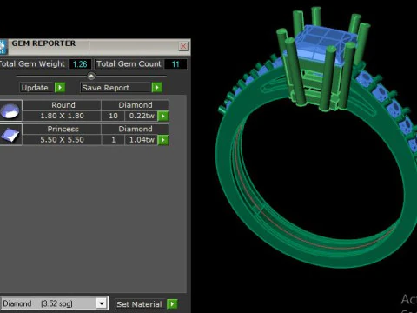The image size is (417, 313).
Task: Select the round gem thumbnail icon
Action: coord(10,110)
